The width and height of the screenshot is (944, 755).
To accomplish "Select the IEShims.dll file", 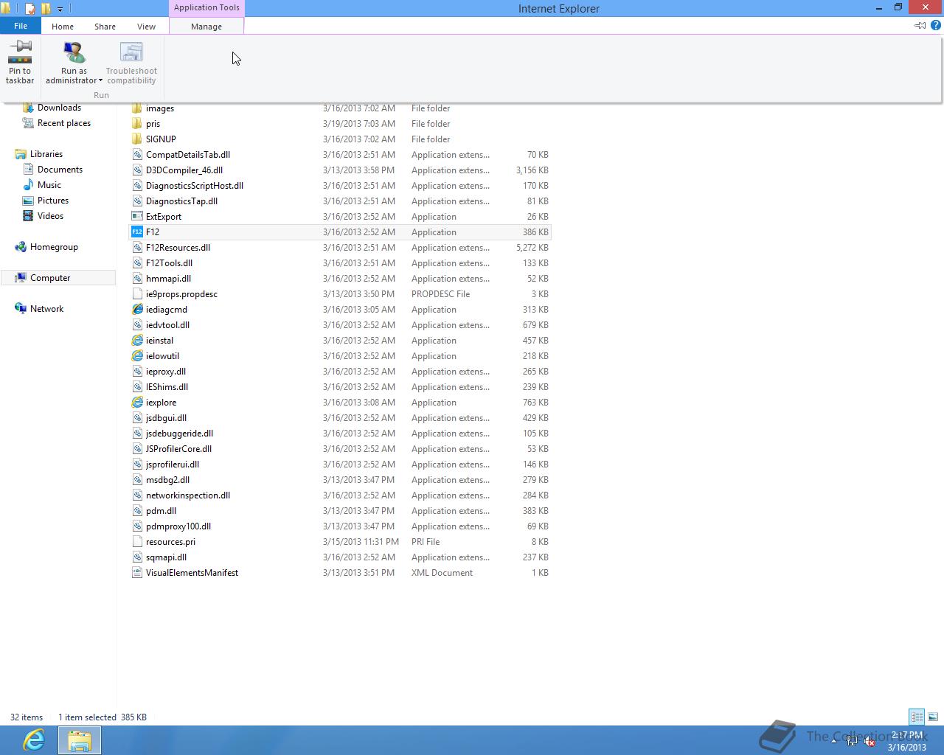I will pos(340,387).
